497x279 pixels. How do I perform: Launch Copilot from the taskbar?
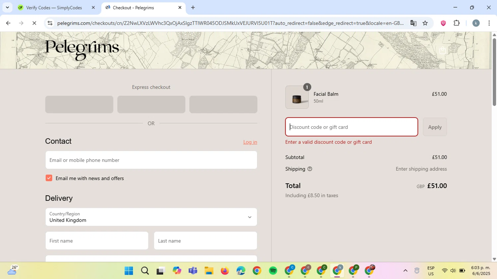177,271
